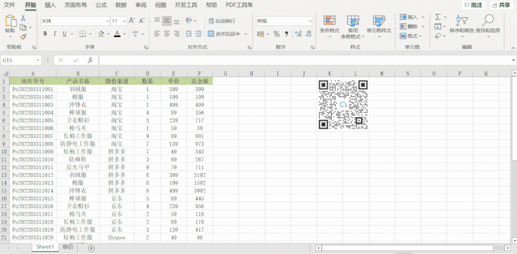This screenshot has width=517, height=254.
Task: Click the Paste clipboard icon
Action: tap(11, 21)
